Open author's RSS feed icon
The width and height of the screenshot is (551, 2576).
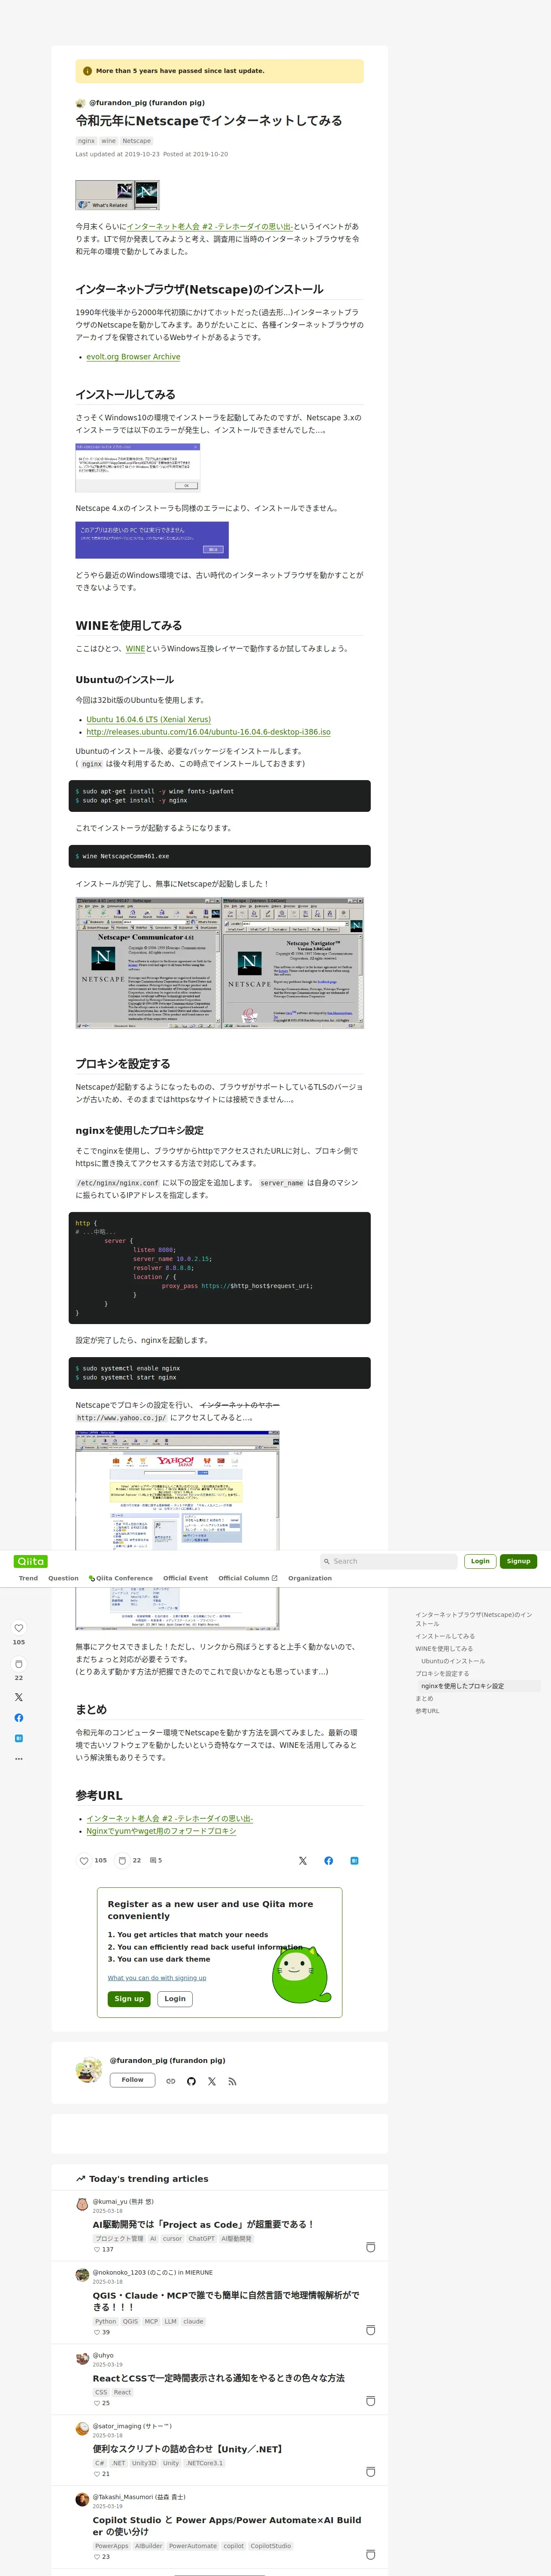[x=232, y=2081]
